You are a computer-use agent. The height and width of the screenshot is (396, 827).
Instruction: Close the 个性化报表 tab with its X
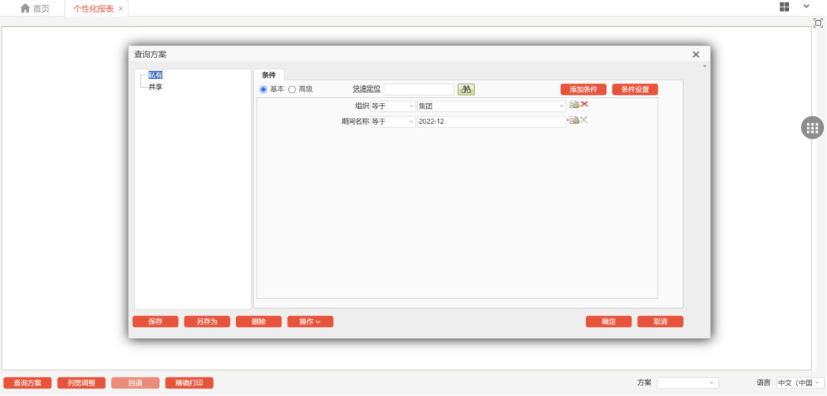[x=120, y=9]
